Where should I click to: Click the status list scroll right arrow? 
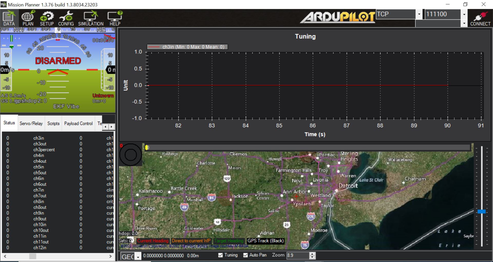click(x=110, y=256)
